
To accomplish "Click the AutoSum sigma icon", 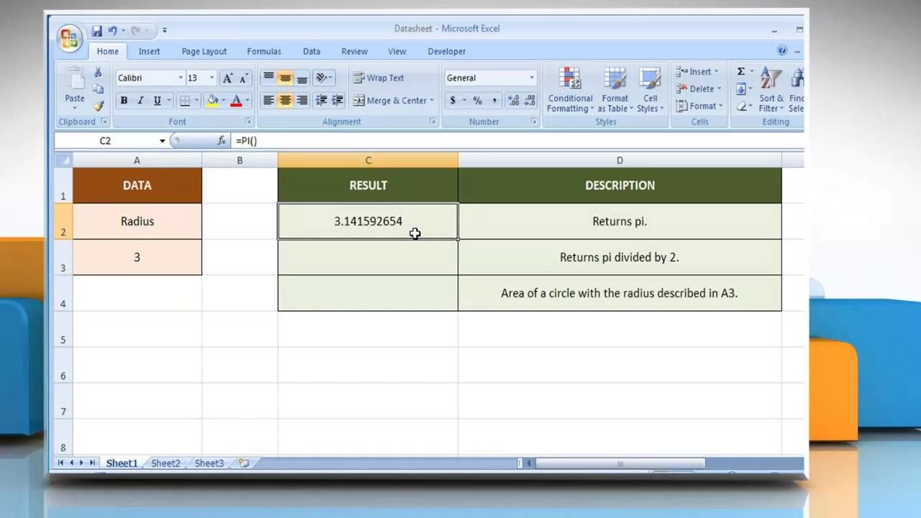I will 740,71.
